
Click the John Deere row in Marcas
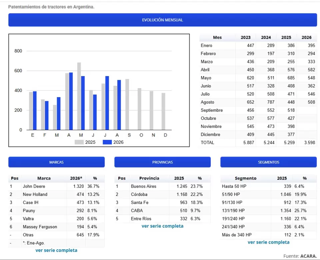pyautogui.click(x=57, y=187)
